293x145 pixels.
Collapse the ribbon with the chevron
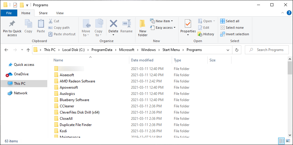click(282, 13)
